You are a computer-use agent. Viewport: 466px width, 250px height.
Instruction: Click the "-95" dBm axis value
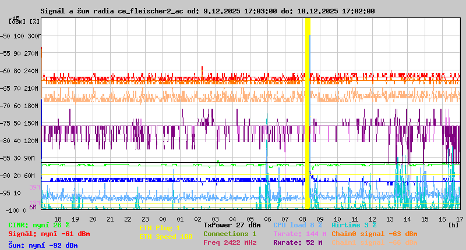click(x=5, y=194)
